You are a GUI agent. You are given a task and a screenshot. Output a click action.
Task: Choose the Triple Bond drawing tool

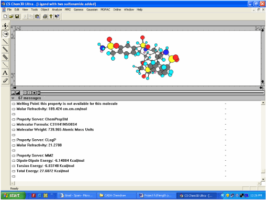pyautogui.click(x=5, y=57)
